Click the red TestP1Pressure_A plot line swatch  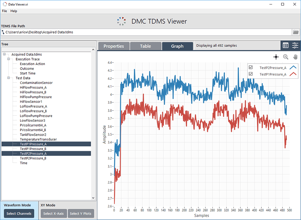click(x=293, y=74)
